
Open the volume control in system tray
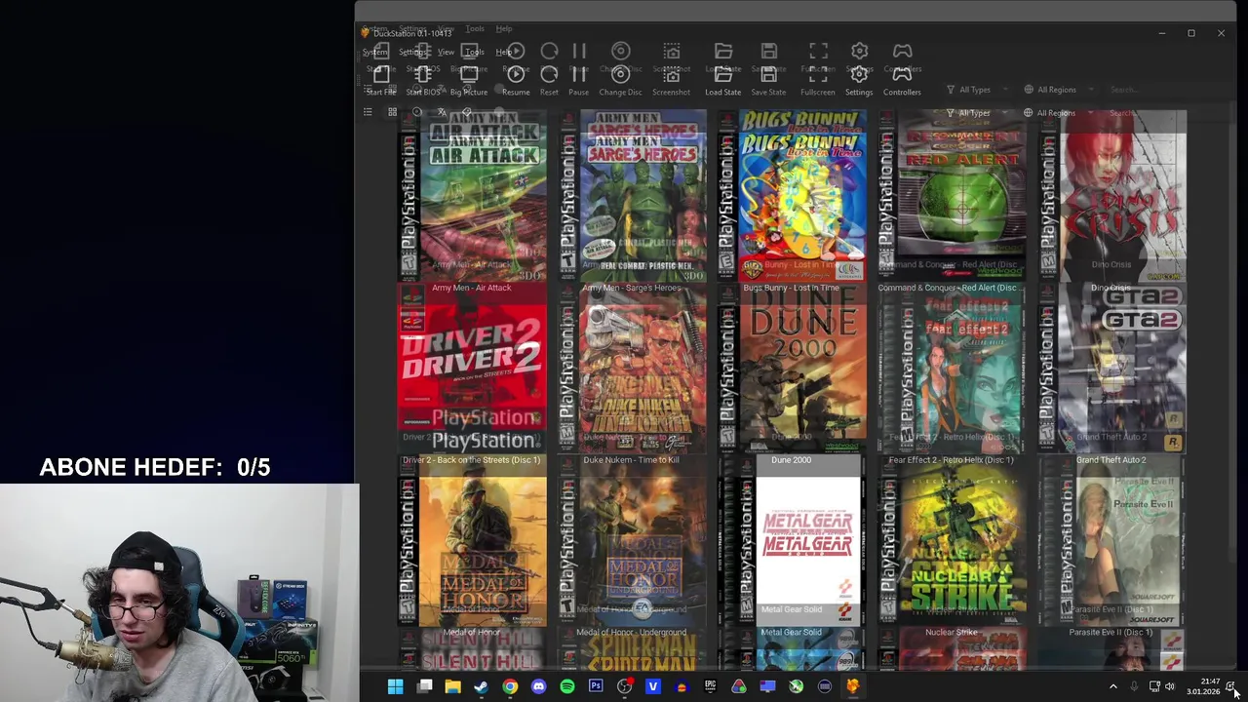(1170, 686)
